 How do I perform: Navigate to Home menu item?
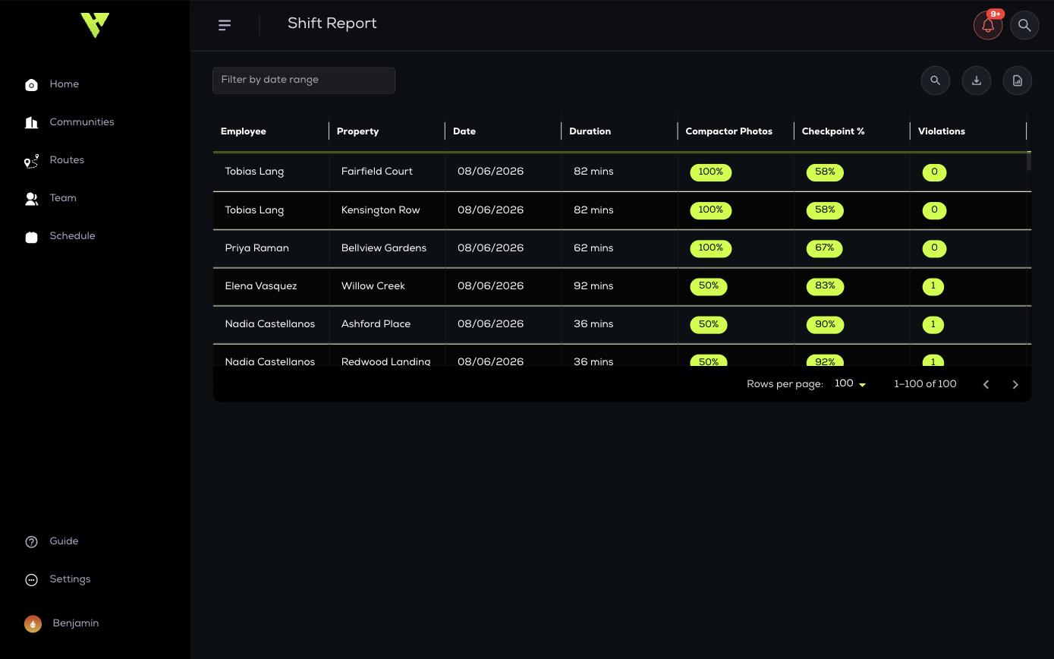[64, 84]
